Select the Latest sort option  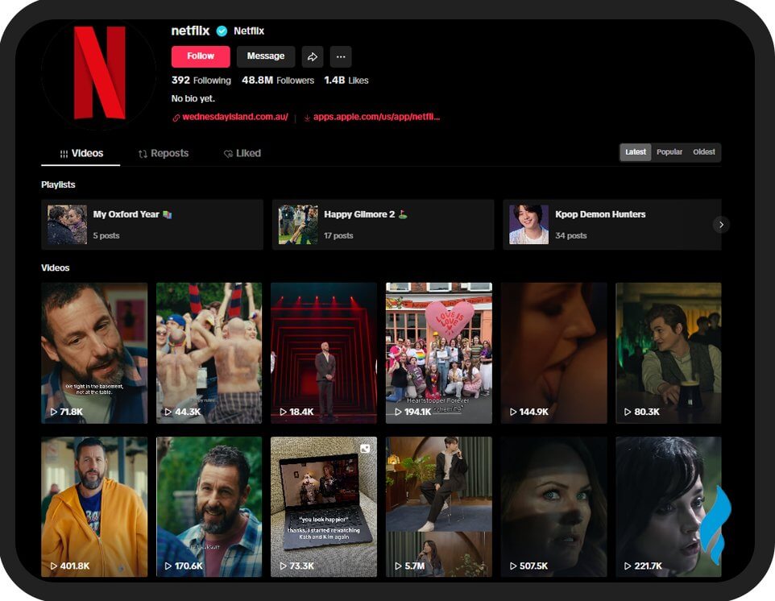(635, 151)
